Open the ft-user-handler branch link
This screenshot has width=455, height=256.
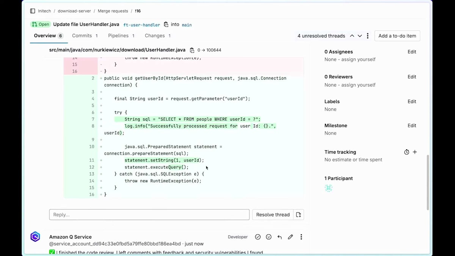(x=142, y=25)
